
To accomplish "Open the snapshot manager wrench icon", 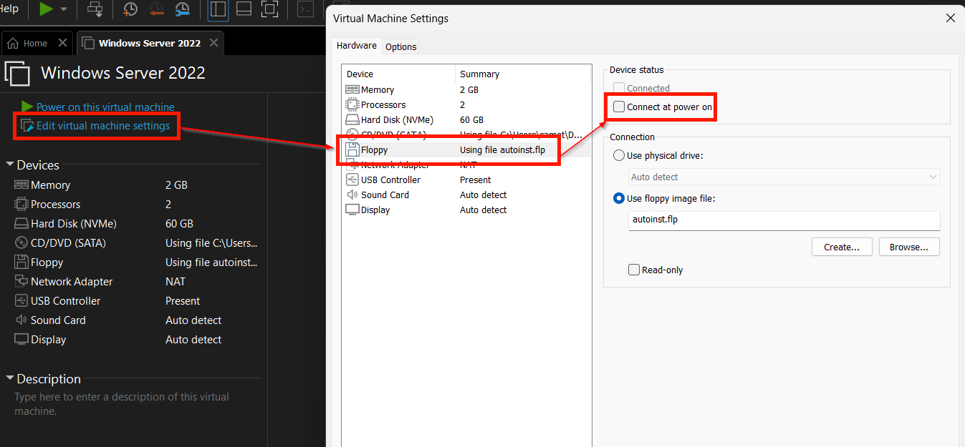I will pyautogui.click(x=183, y=9).
